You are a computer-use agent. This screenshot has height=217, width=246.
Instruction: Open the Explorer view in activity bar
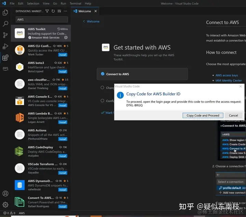(5, 13)
